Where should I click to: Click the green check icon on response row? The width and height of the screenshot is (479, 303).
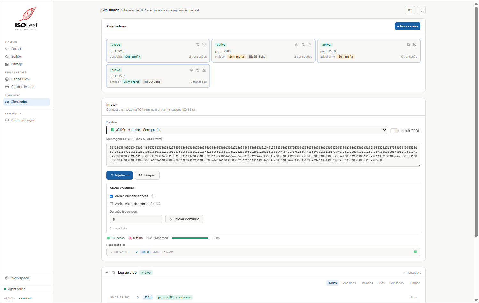tap(415, 252)
